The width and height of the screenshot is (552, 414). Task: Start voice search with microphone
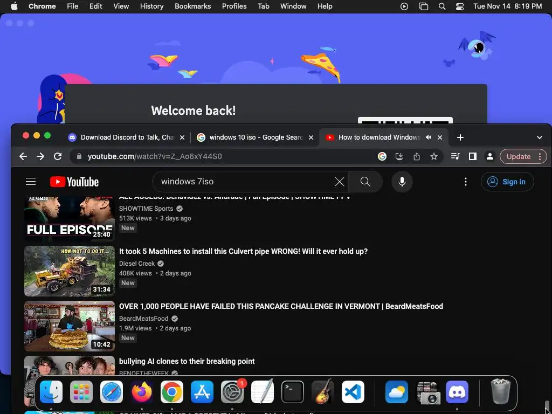(402, 182)
